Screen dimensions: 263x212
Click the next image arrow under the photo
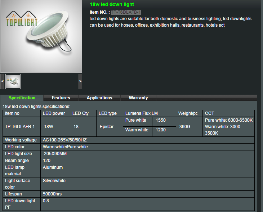80,81
